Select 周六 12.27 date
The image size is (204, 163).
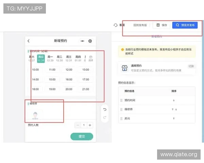click(32, 59)
